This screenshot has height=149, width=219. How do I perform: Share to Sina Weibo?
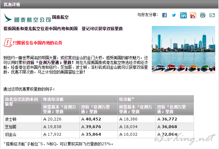193,15
